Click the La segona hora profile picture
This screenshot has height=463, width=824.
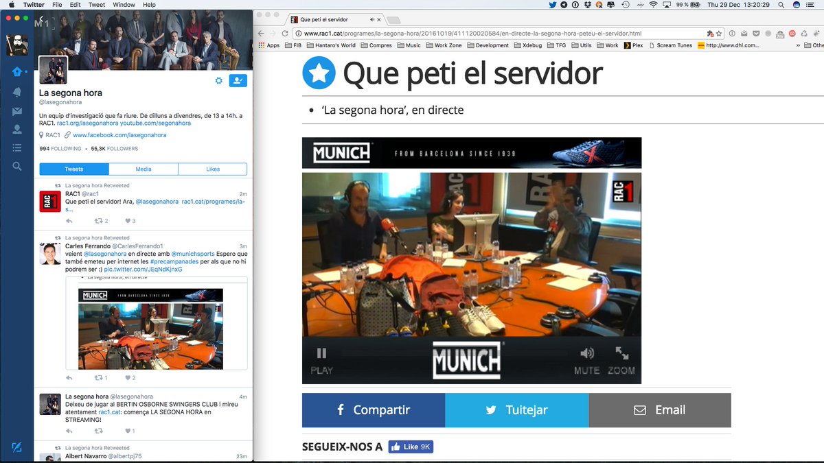click(53, 70)
